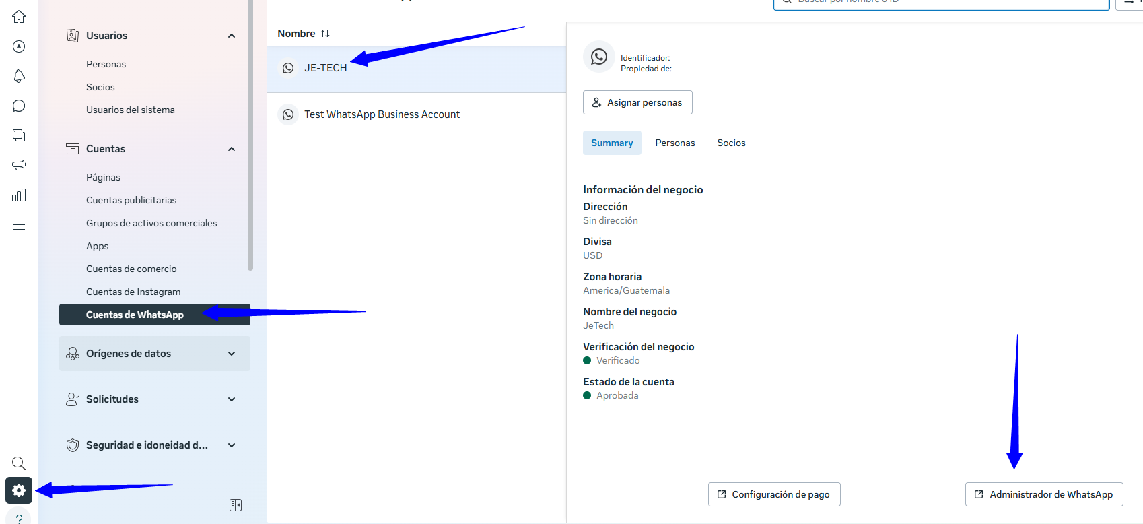Select Cuentas de WhatsApp

[x=155, y=315]
